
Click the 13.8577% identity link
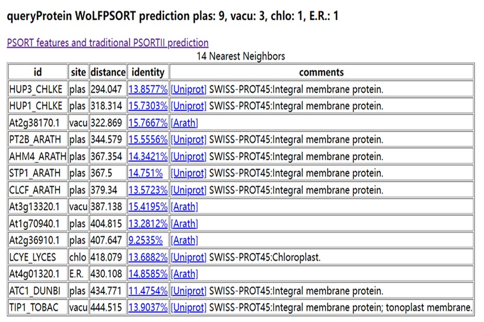click(147, 89)
